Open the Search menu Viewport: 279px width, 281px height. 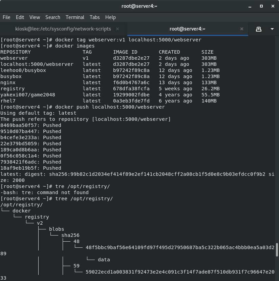coord(53,17)
